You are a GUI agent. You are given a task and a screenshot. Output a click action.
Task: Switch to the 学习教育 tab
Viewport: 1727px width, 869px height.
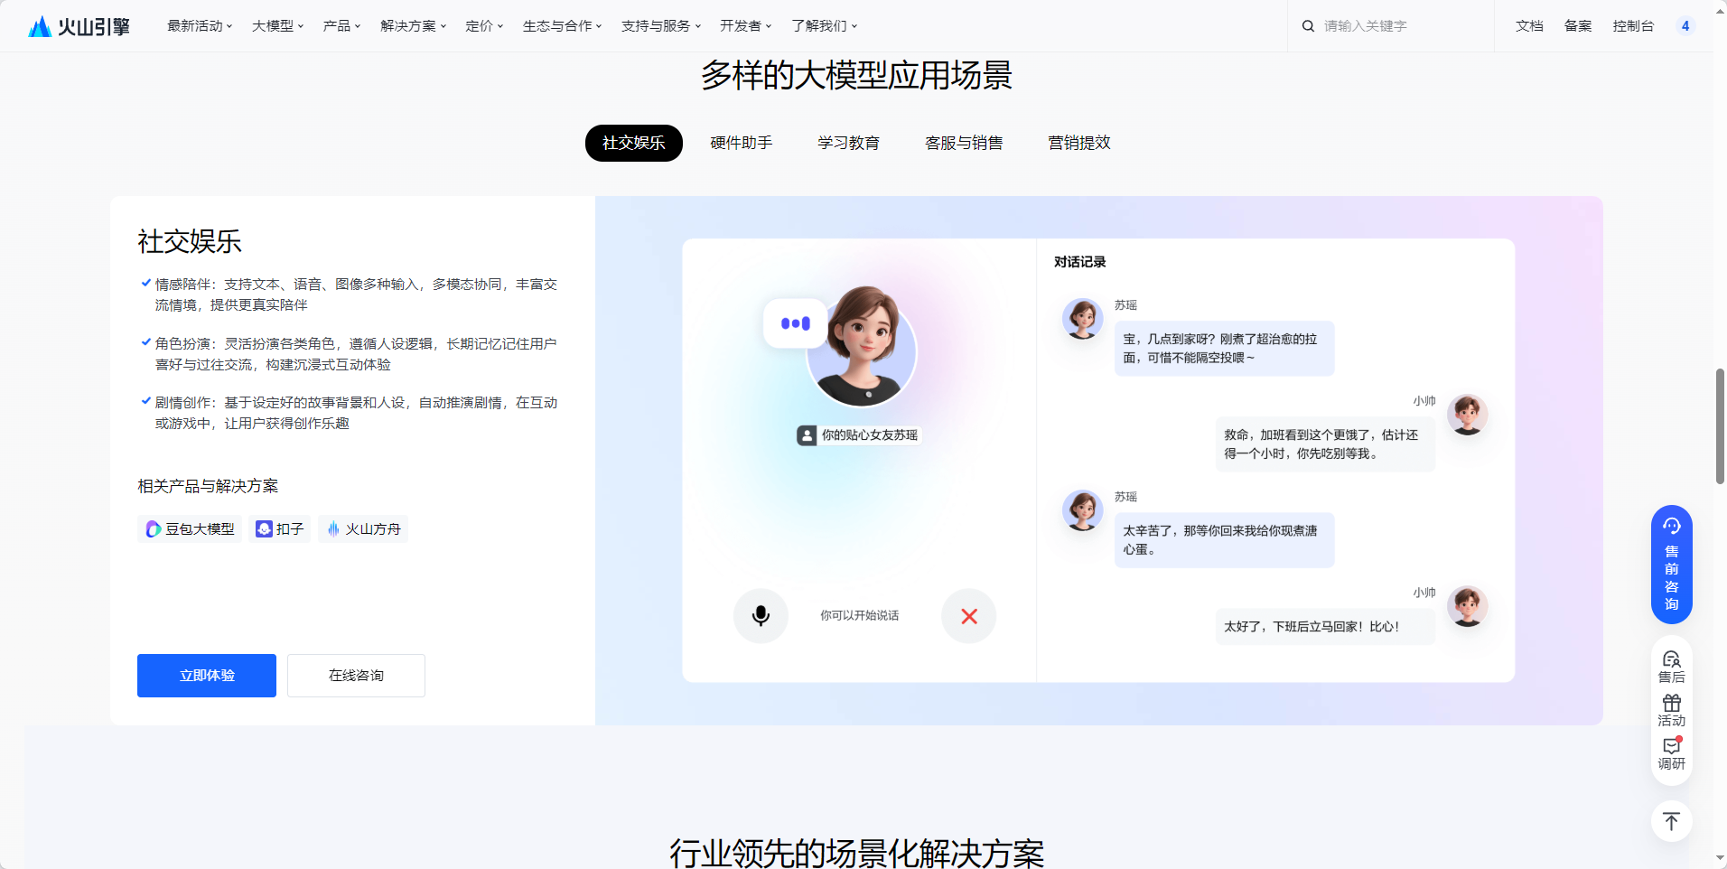[x=849, y=143]
